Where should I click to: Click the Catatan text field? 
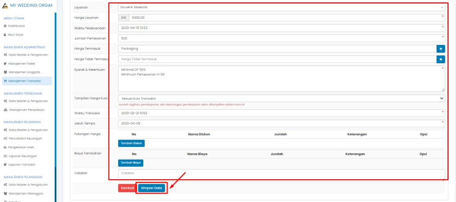(281, 174)
